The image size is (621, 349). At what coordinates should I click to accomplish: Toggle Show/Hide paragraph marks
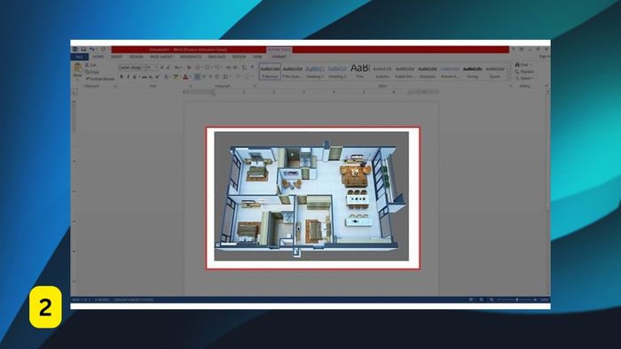[252, 67]
